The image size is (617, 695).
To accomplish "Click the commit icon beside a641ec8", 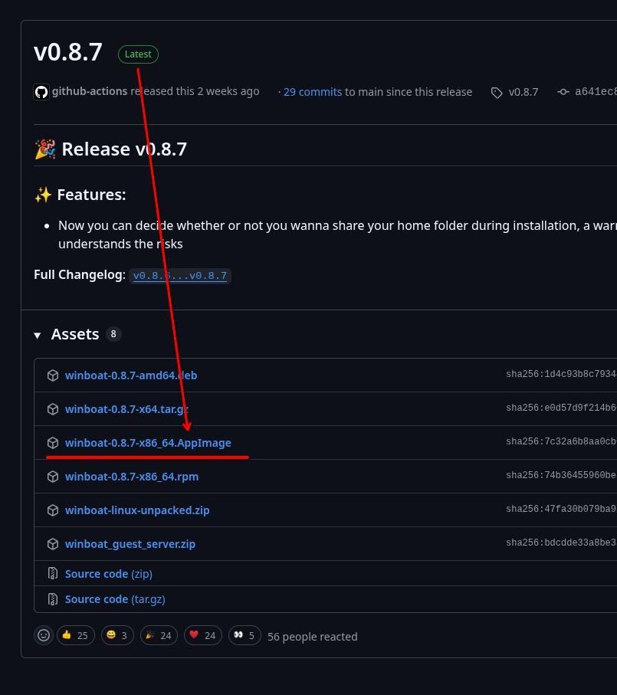I will click(x=563, y=92).
